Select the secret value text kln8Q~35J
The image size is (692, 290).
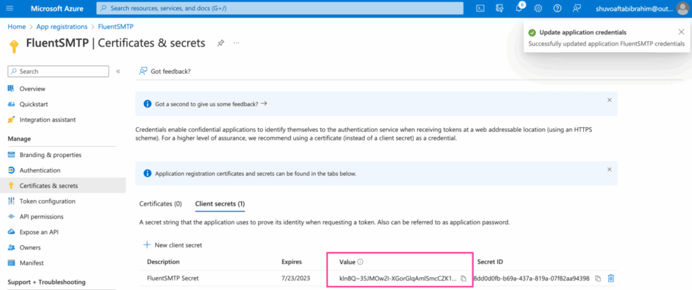[x=398, y=279]
